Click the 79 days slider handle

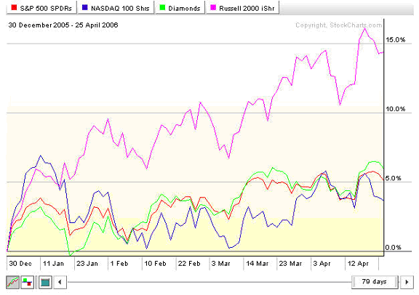click(375, 282)
